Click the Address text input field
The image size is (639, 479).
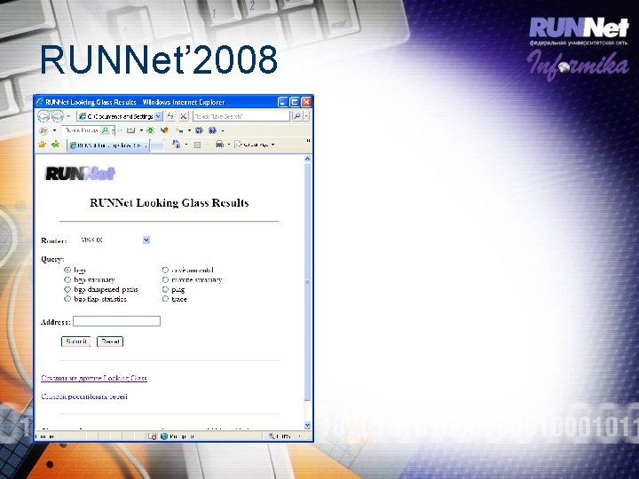coord(116,321)
